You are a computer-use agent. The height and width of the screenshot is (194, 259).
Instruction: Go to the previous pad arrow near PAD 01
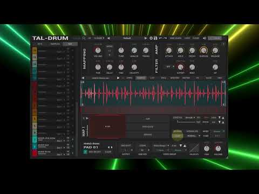coord(108,147)
